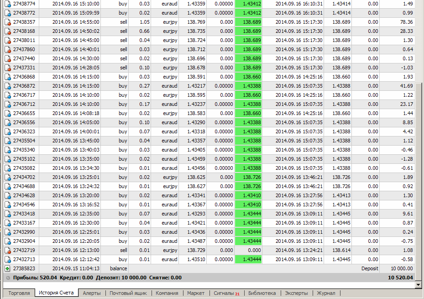The image size is (424, 299).
Task: Click profit value 41.69
Action: (406, 86)
